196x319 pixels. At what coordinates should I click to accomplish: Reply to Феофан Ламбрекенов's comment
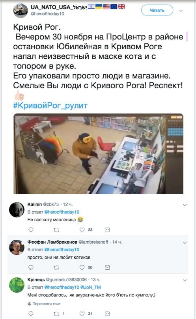pos(31,267)
